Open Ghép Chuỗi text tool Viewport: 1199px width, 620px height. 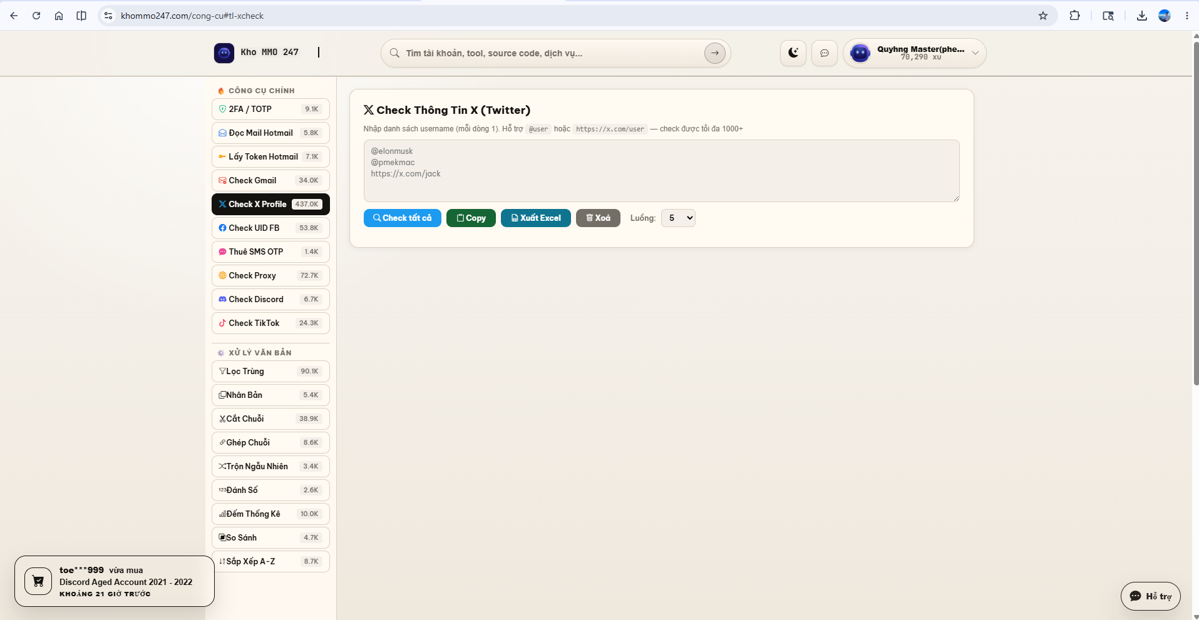click(270, 442)
